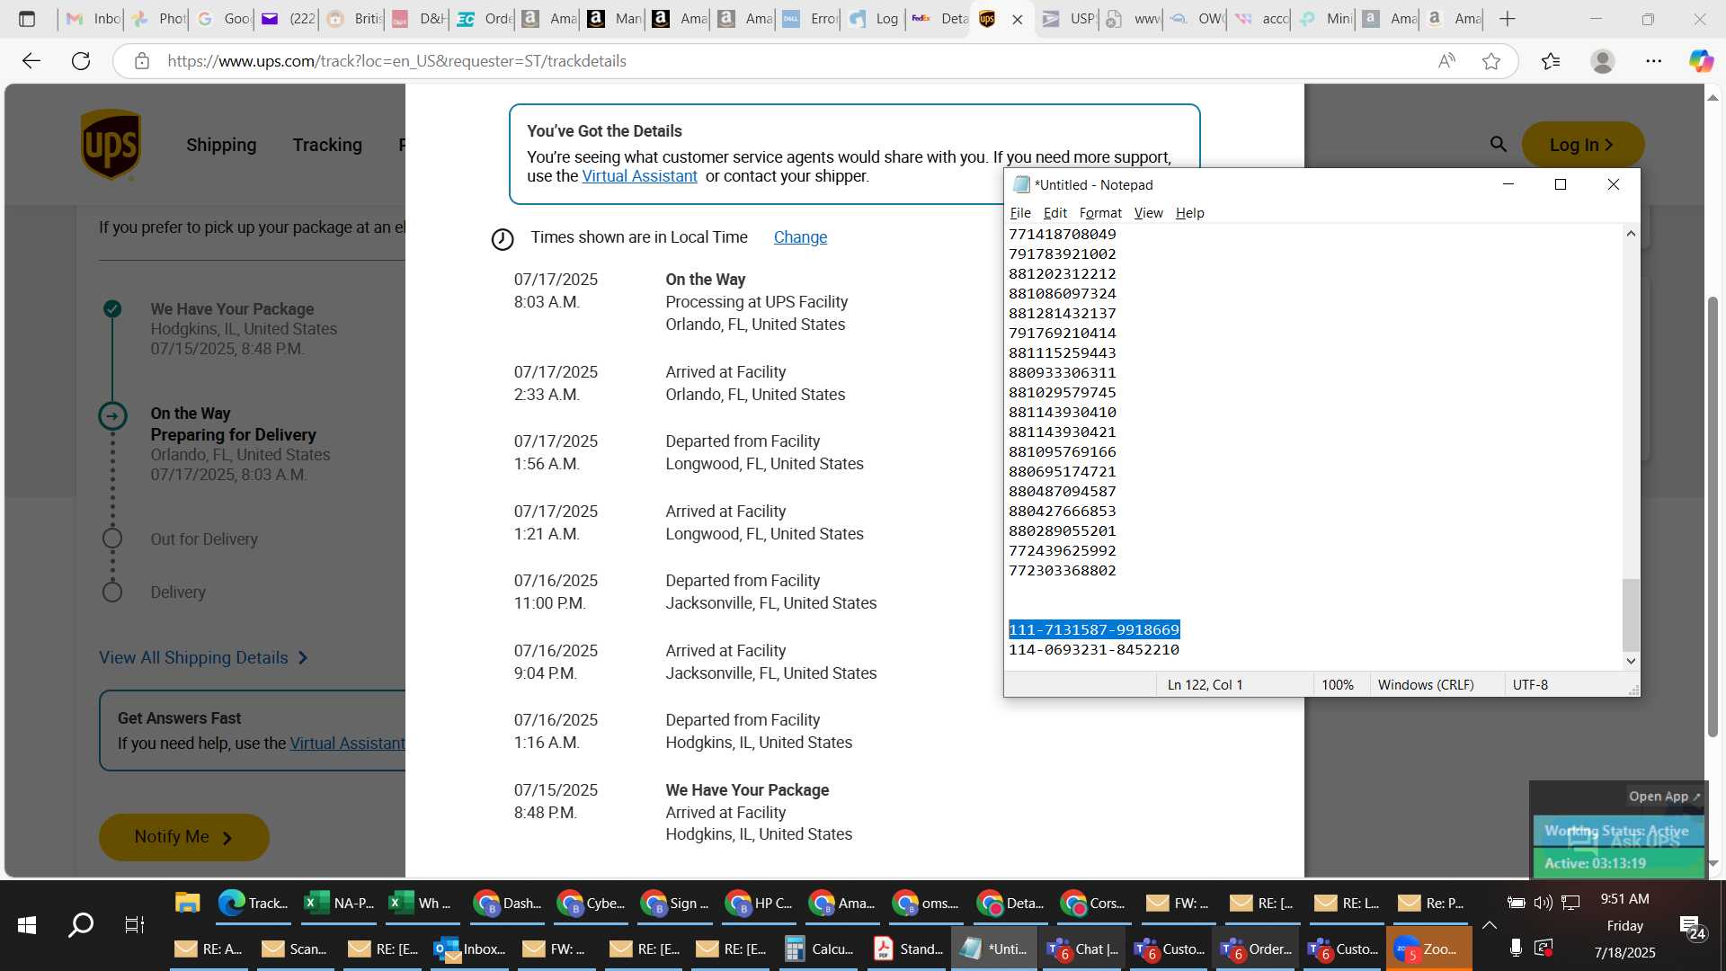Open the Outlook Inbox taskbar item
1726x971 pixels.
coord(471,949)
